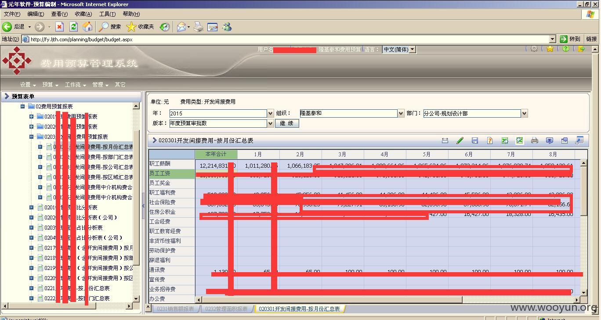Image resolution: width=601 pixels, height=320 pixels.
Task: Click the 社会保险费 row label
Action: pyautogui.click(x=172, y=202)
